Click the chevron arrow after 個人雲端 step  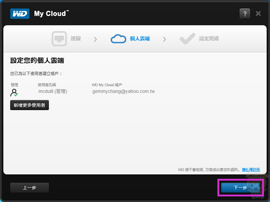[164, 39]
